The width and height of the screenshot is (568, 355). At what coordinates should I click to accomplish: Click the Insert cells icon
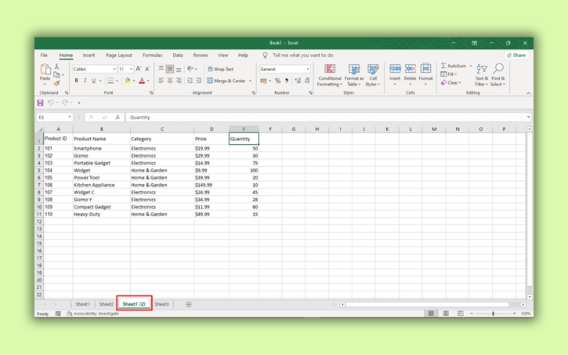(395, 68)
